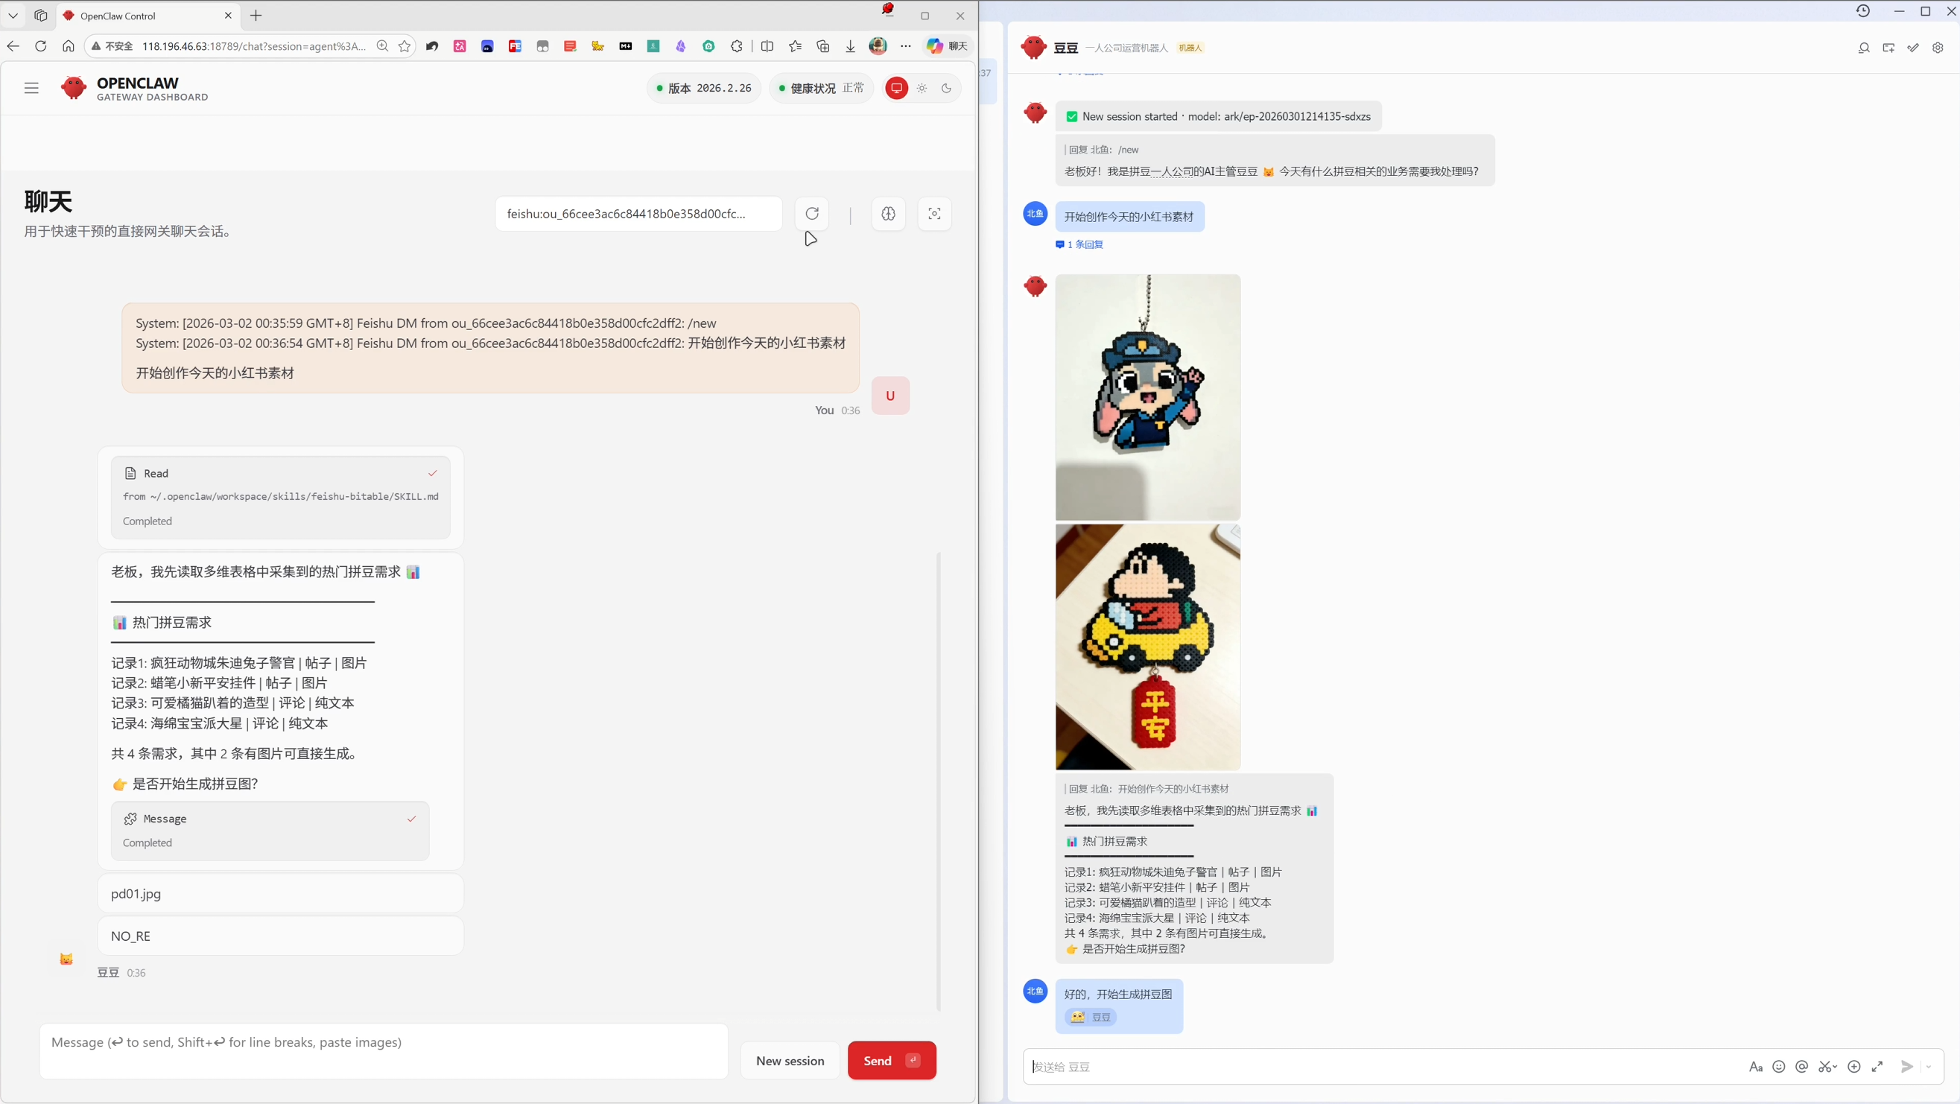Expand the Read tool call card

pos(281,497)
